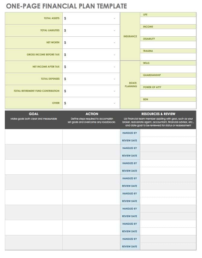The height and width of the screenshot is (258, 202).
Task: Select the blank field under Power of Atty
Action: 168,93
